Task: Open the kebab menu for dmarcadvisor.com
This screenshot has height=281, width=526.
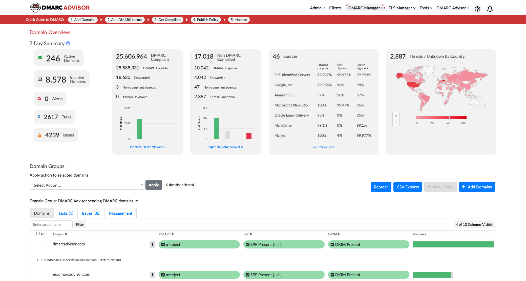Action: [x=152, y=244]
